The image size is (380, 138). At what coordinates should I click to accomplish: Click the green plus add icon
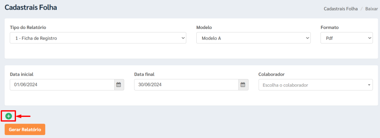tap(9, 116)
